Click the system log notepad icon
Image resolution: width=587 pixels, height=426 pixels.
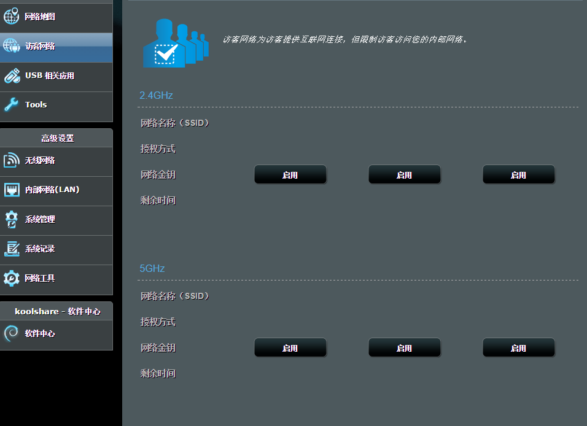pos(12,249)
